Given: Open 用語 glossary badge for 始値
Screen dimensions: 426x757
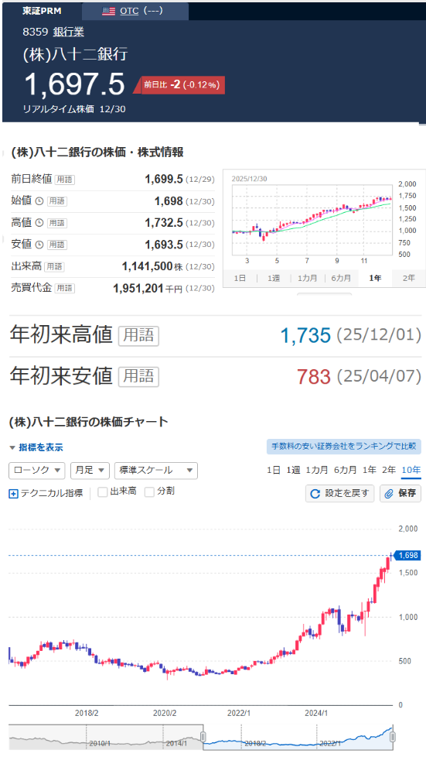Looking at the screenshot, I should pos(57,201).
